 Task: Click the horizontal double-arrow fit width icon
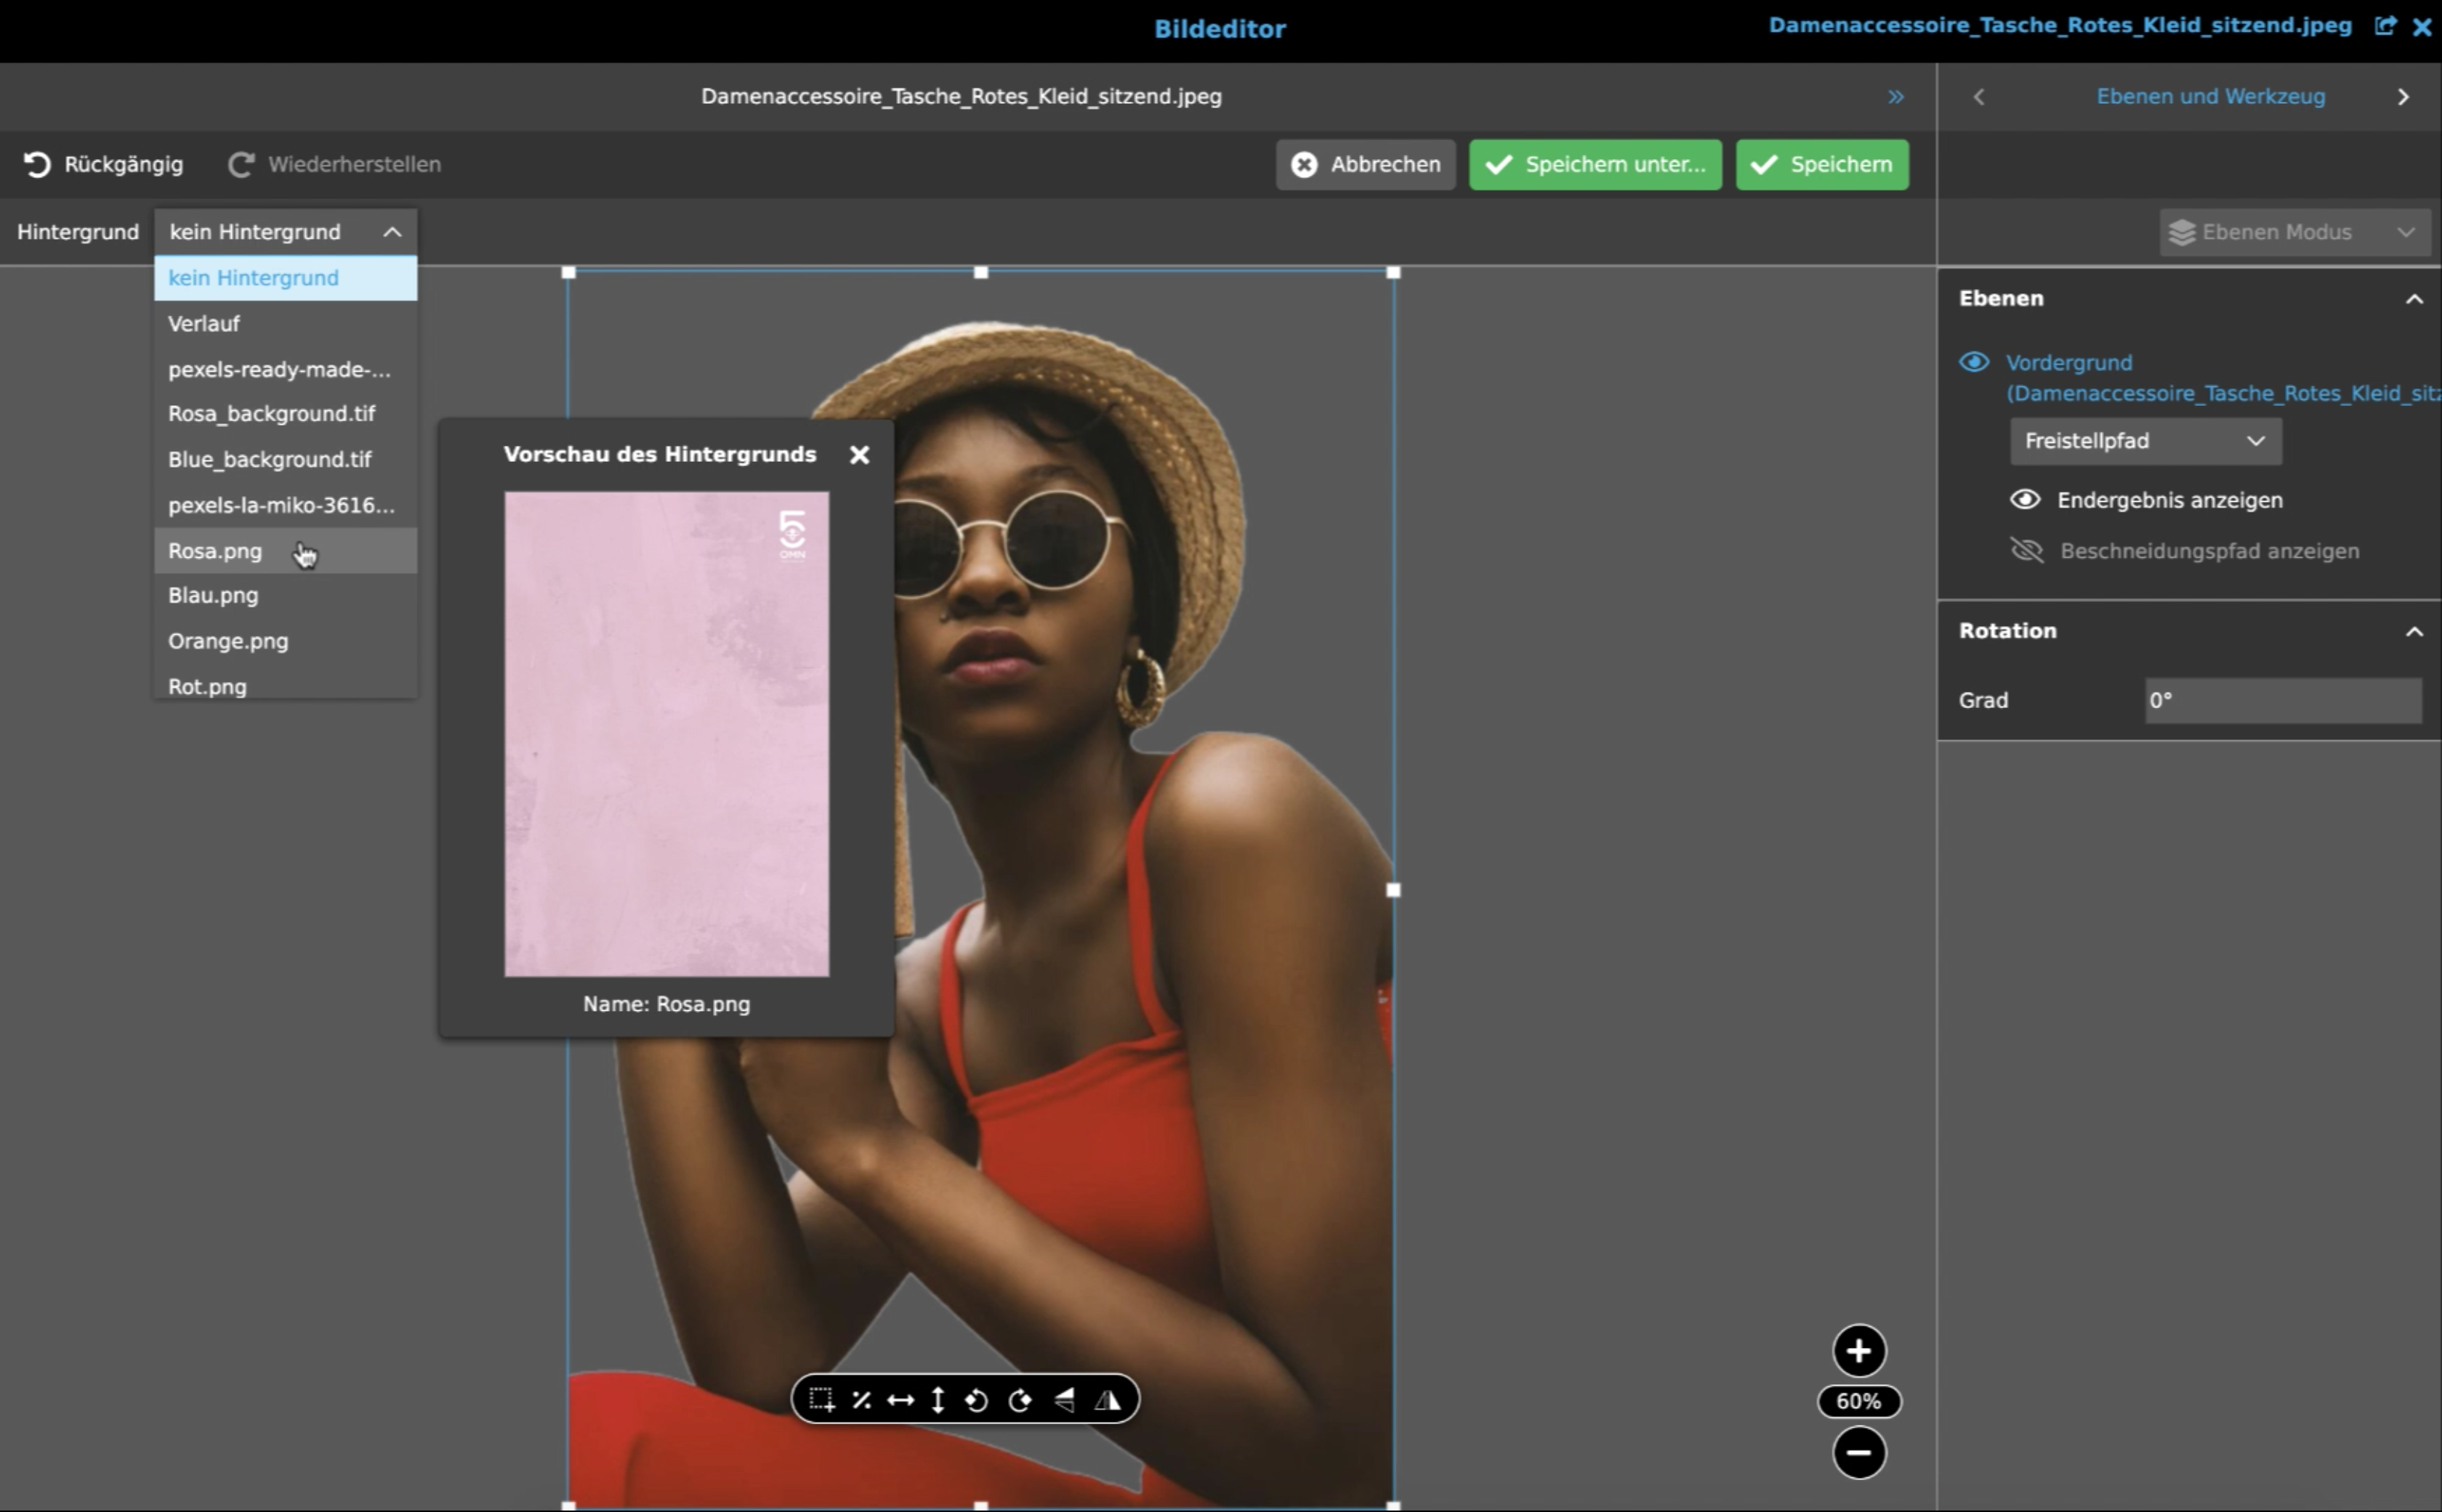click(900, 1400)
